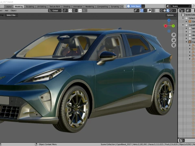The height and width of the screenshot is (146, 195).
Task: Click the orange armature icon in outliner
Action: (x=190, y=42)
